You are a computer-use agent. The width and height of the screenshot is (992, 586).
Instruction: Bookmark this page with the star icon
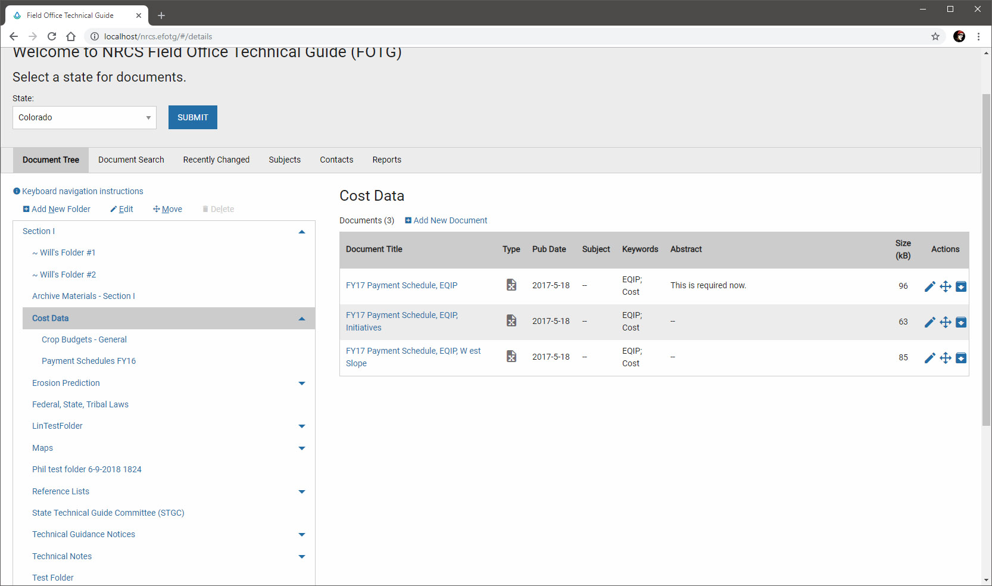coord(935,36)
